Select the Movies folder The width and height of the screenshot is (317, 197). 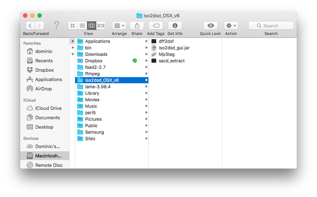112,99
